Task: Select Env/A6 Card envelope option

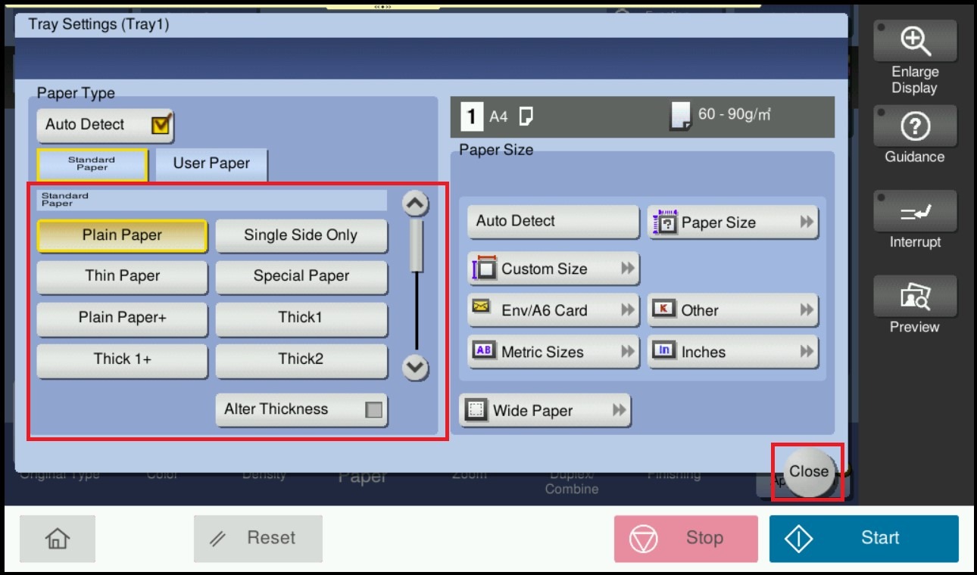Action: [552, 310]
